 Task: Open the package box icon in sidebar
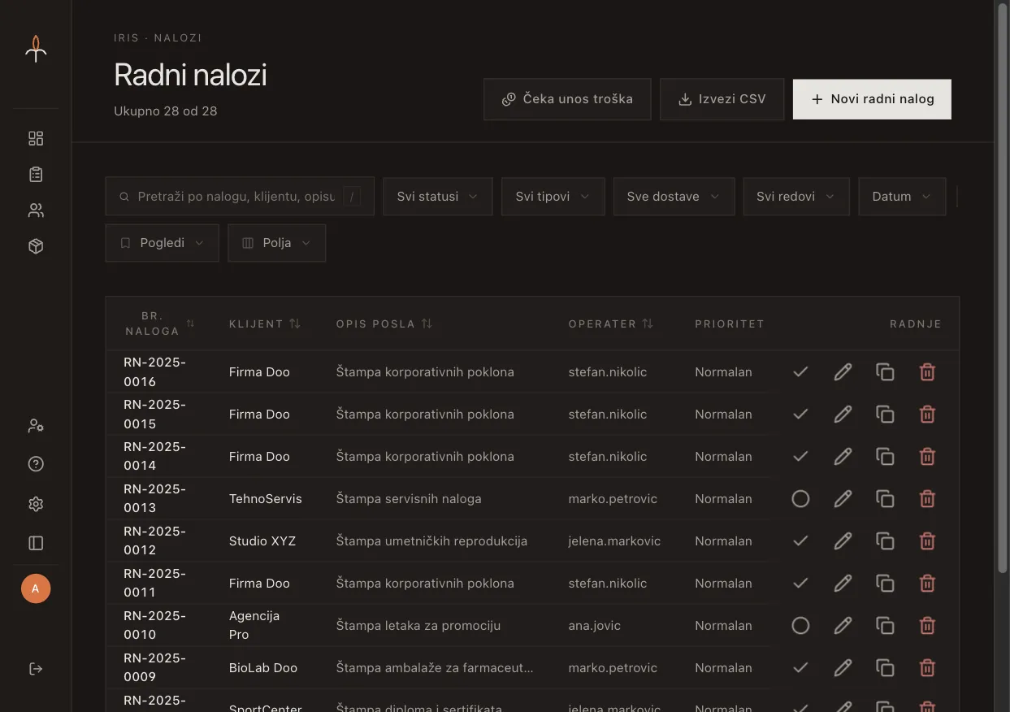click(x=36, y=246)
